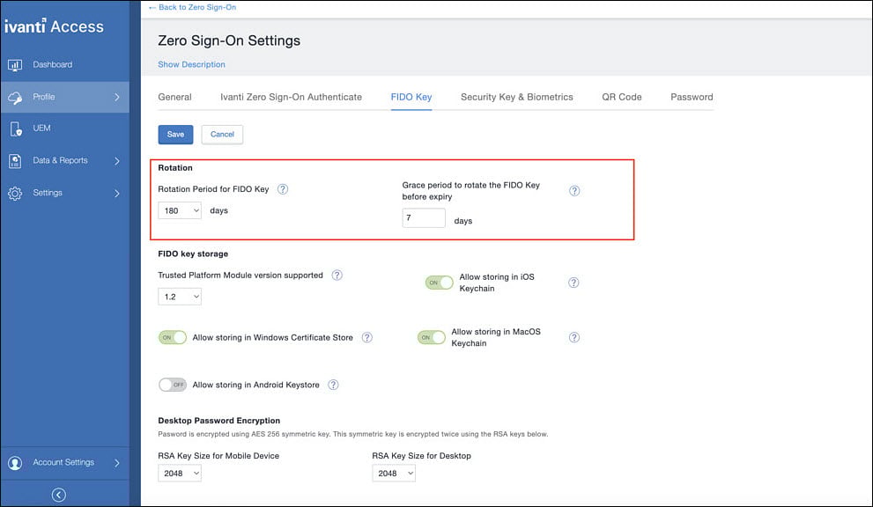873x507 pixels.
Task: Click the Account Settings user icon
Action: [x=15, y=462]
